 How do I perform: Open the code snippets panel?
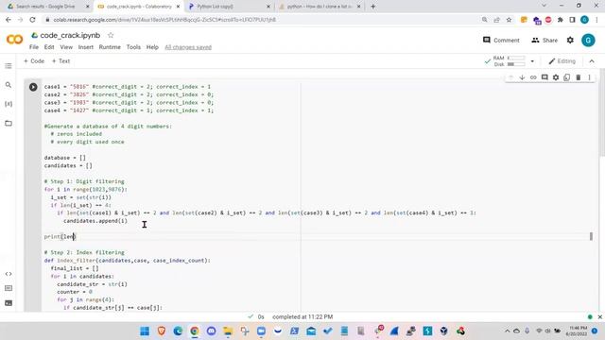tap(9, 274)
